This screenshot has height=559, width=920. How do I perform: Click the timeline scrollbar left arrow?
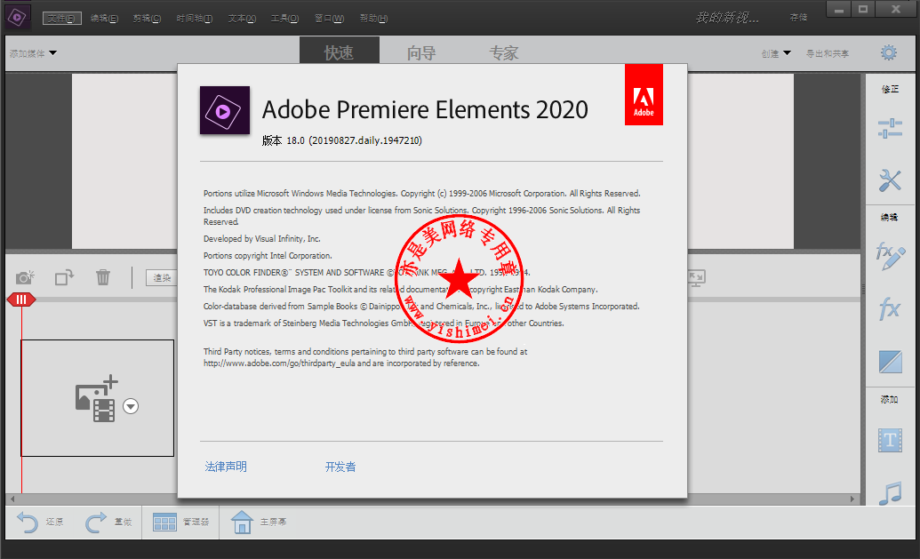click(x=12, y=499)
